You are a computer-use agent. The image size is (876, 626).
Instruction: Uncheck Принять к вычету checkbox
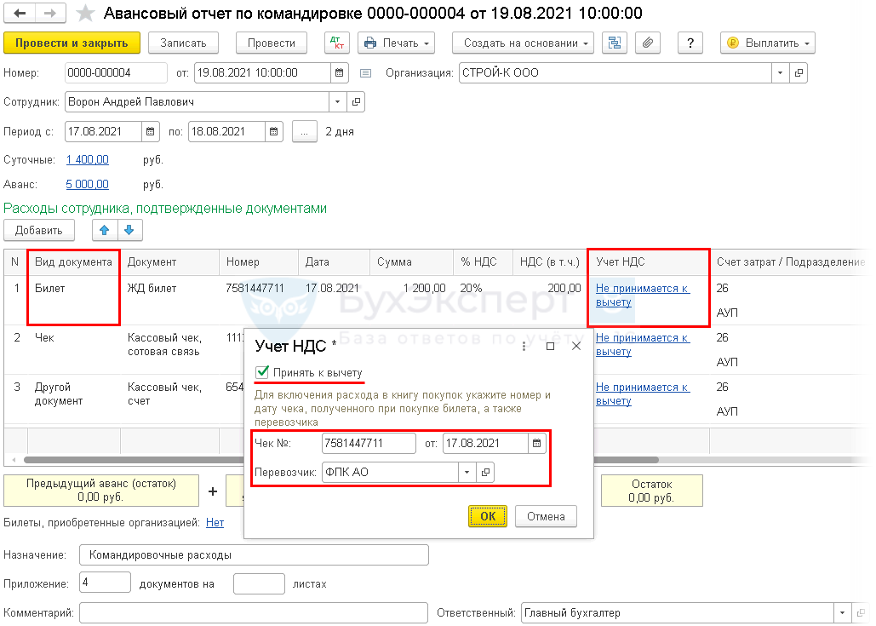click(x=262, y=373)
